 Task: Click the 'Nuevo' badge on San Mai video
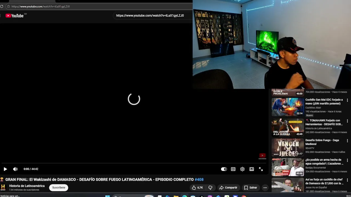pyautogui.click(x=309, y=115)
